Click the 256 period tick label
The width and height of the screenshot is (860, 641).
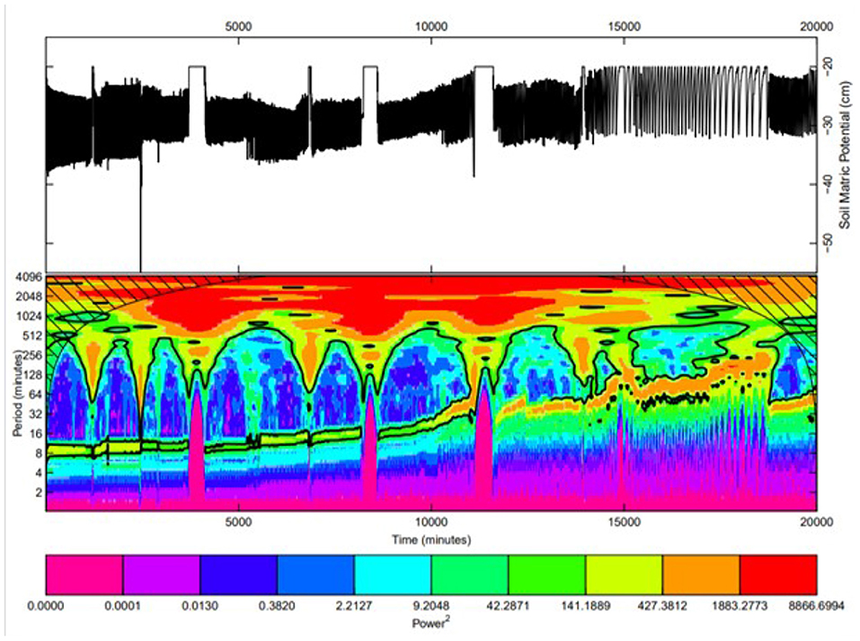[33, 356]
